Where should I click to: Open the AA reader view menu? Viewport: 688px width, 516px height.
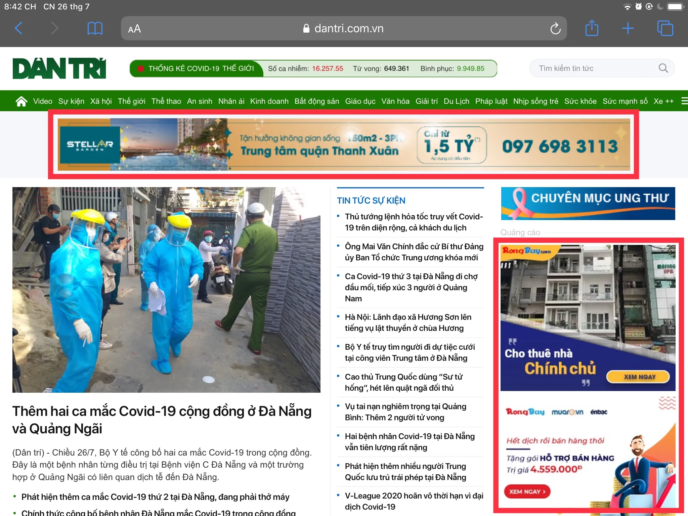134,29
